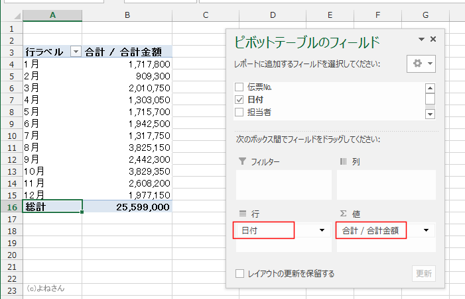Screen dimensions: 465x299
Task: Click the columns area icon
Action: pos(344,161)
